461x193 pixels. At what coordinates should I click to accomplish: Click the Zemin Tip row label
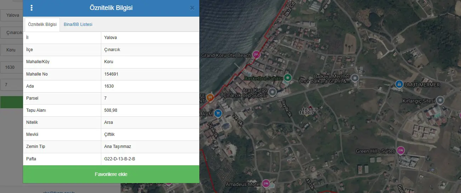point(36,147)
